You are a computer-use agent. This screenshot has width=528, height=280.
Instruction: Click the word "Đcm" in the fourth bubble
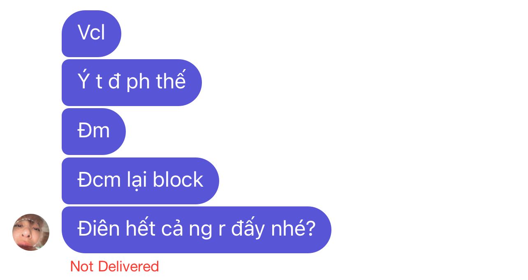99,180
